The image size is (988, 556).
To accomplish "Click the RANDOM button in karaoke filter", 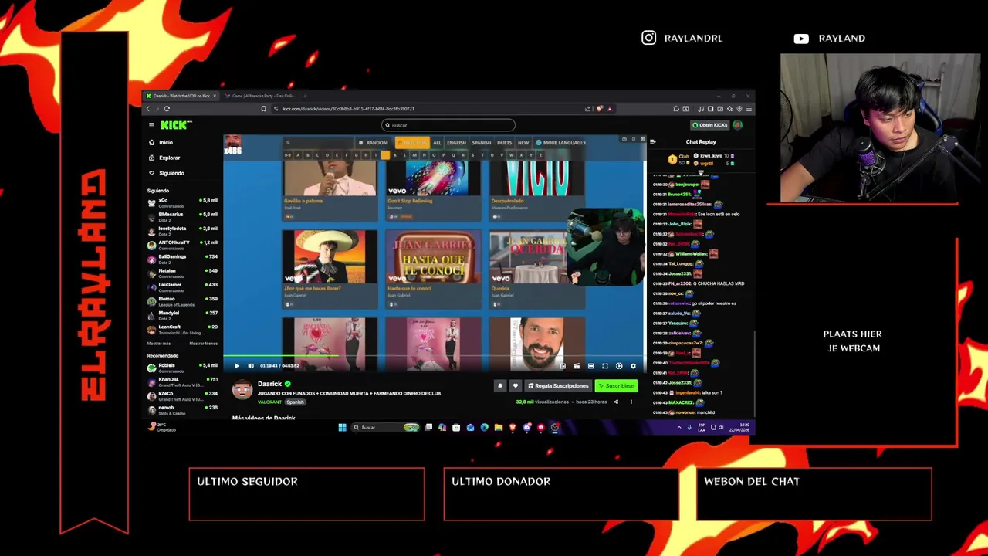I will [374, 143].
